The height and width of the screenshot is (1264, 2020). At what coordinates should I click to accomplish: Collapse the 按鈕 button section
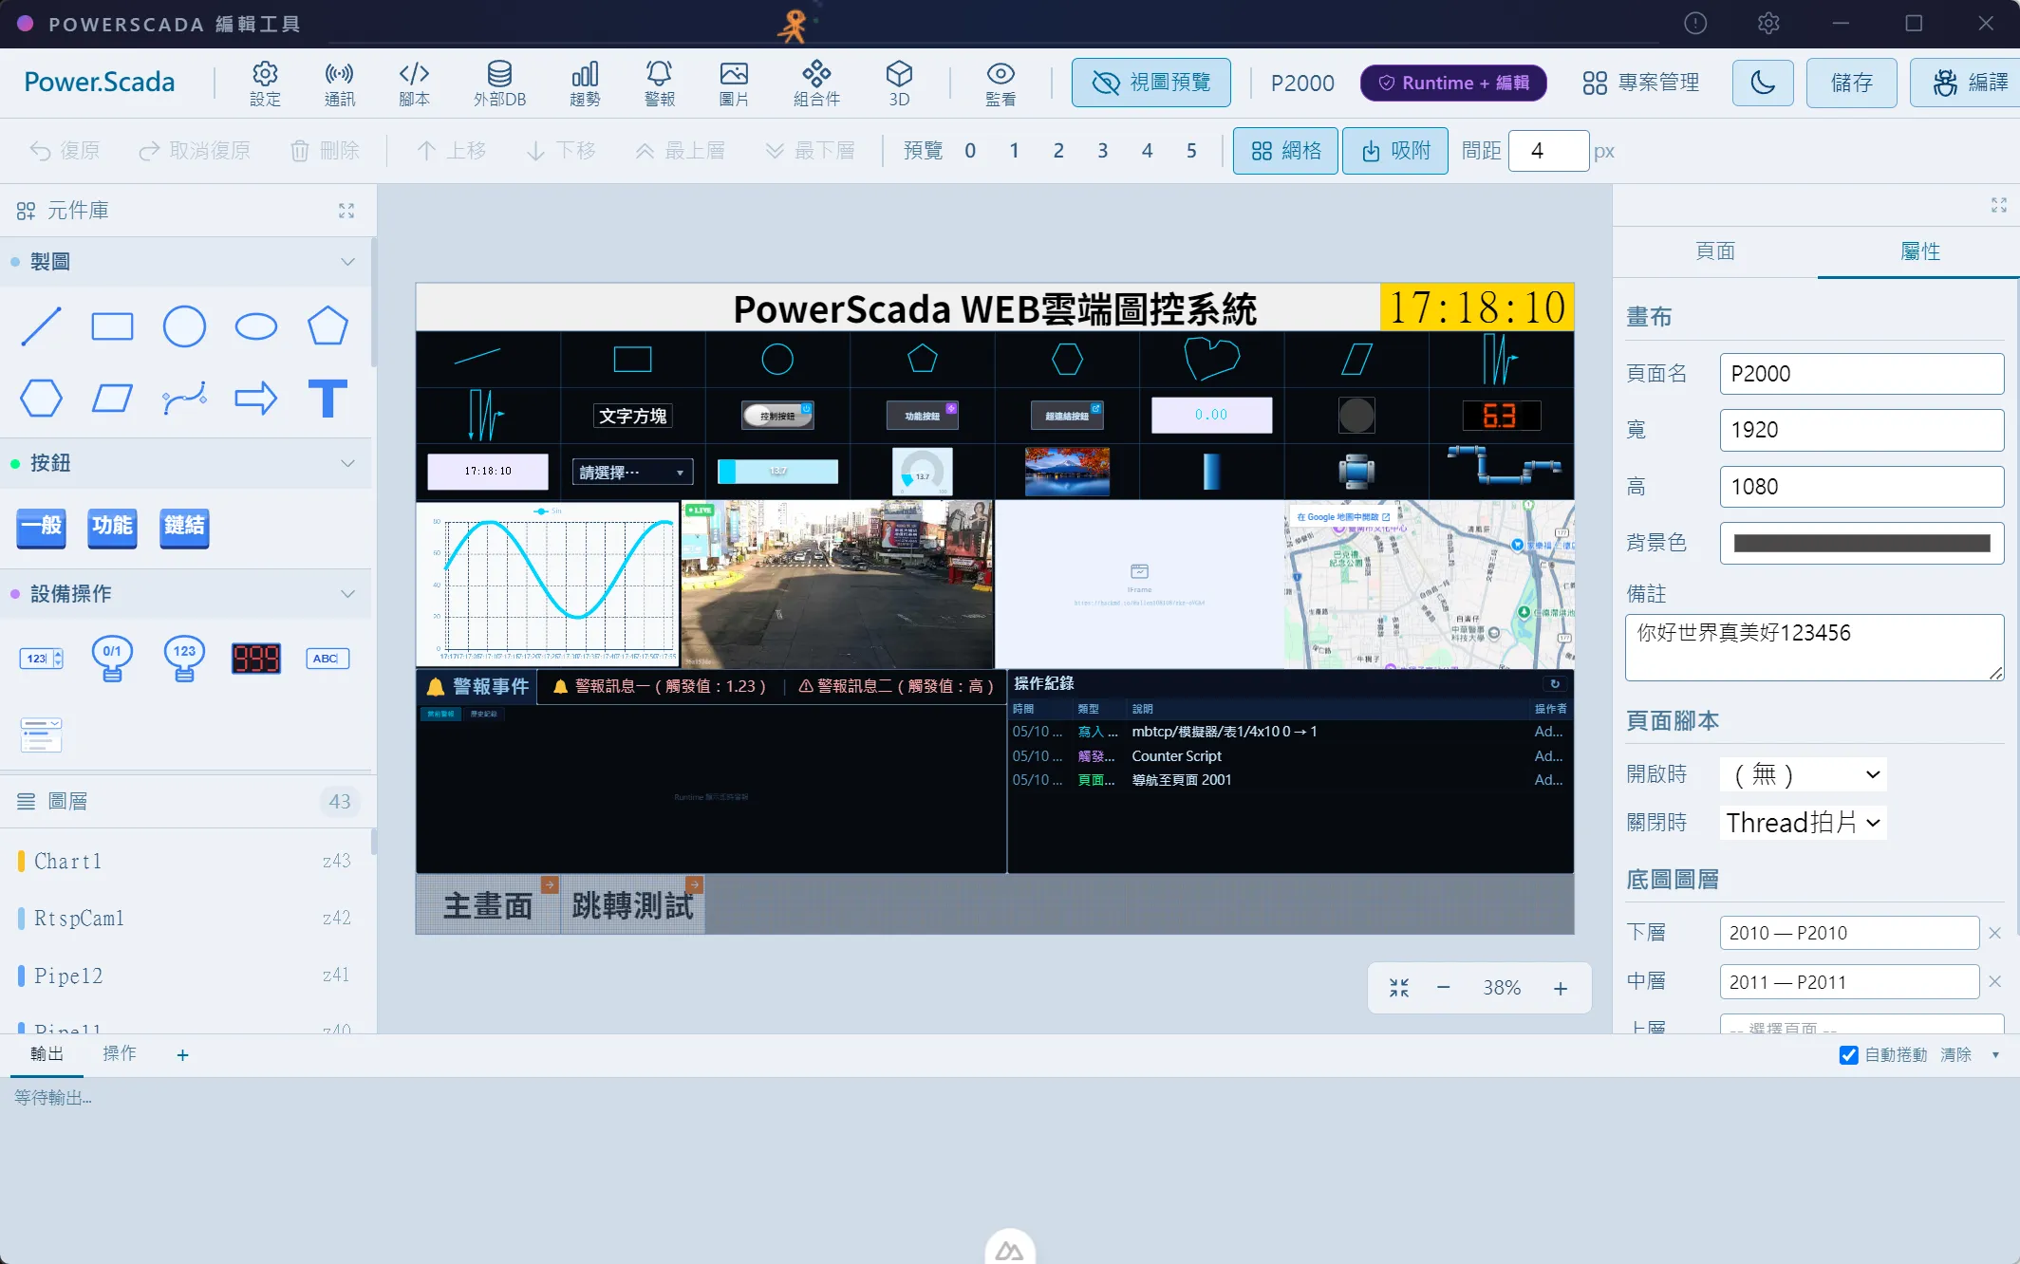[x=347, y=463]
